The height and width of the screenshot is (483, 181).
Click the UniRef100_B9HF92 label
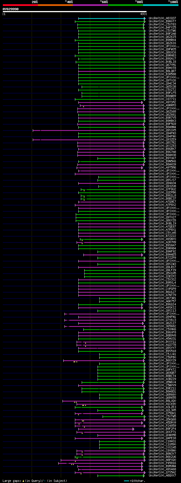162,252
